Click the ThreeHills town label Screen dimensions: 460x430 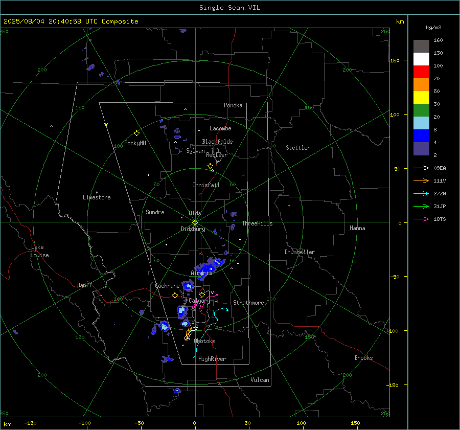pyautogui.click(x=257, y=223)
